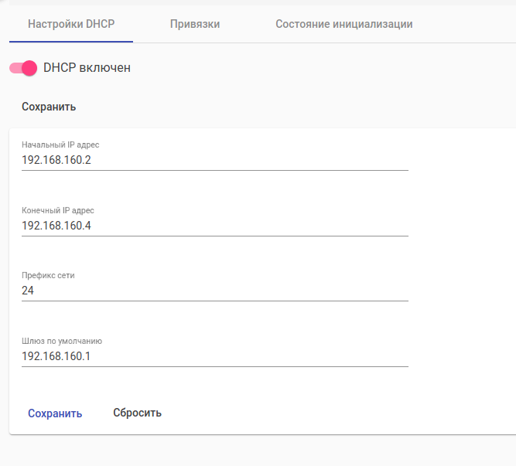516x466 pixels.
Task: Open the Состояние инициализации tab
Action: pos(343,24)
